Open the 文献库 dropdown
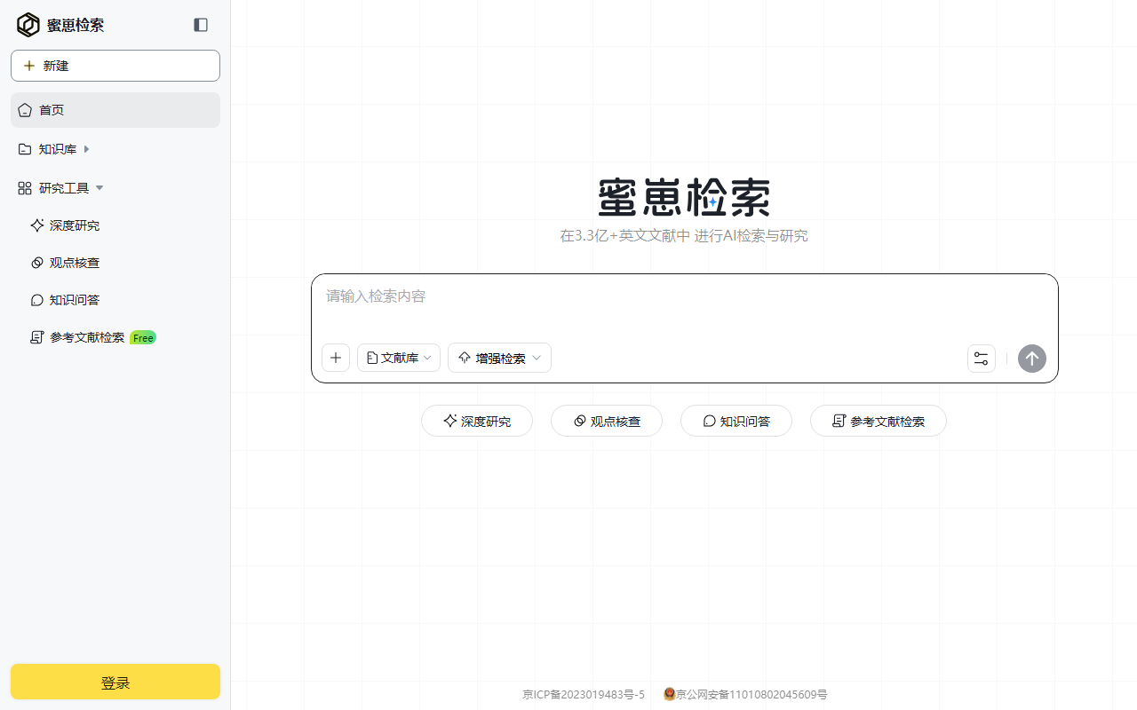 (x=399, y=358)
